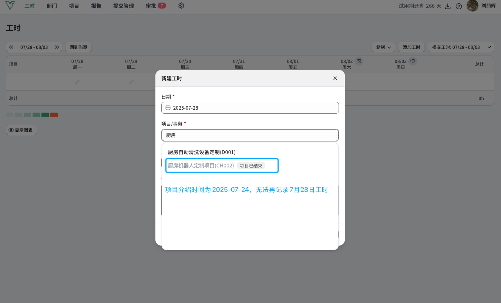Open the 部门 menu
The image size is (501, 303).
52,6
